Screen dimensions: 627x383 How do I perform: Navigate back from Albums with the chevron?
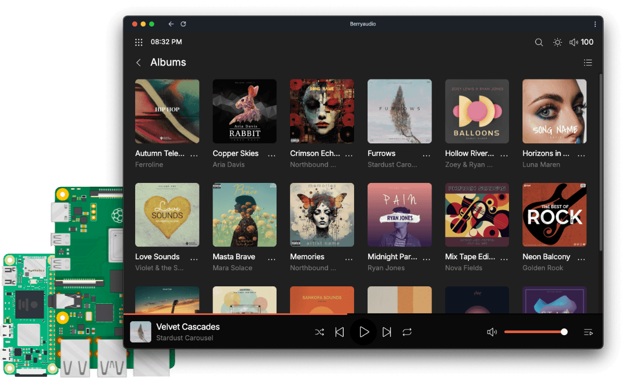click(138, 62)
